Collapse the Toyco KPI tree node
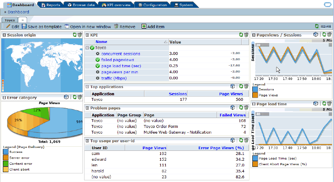 pyautogui.click(x=87, y=48)
